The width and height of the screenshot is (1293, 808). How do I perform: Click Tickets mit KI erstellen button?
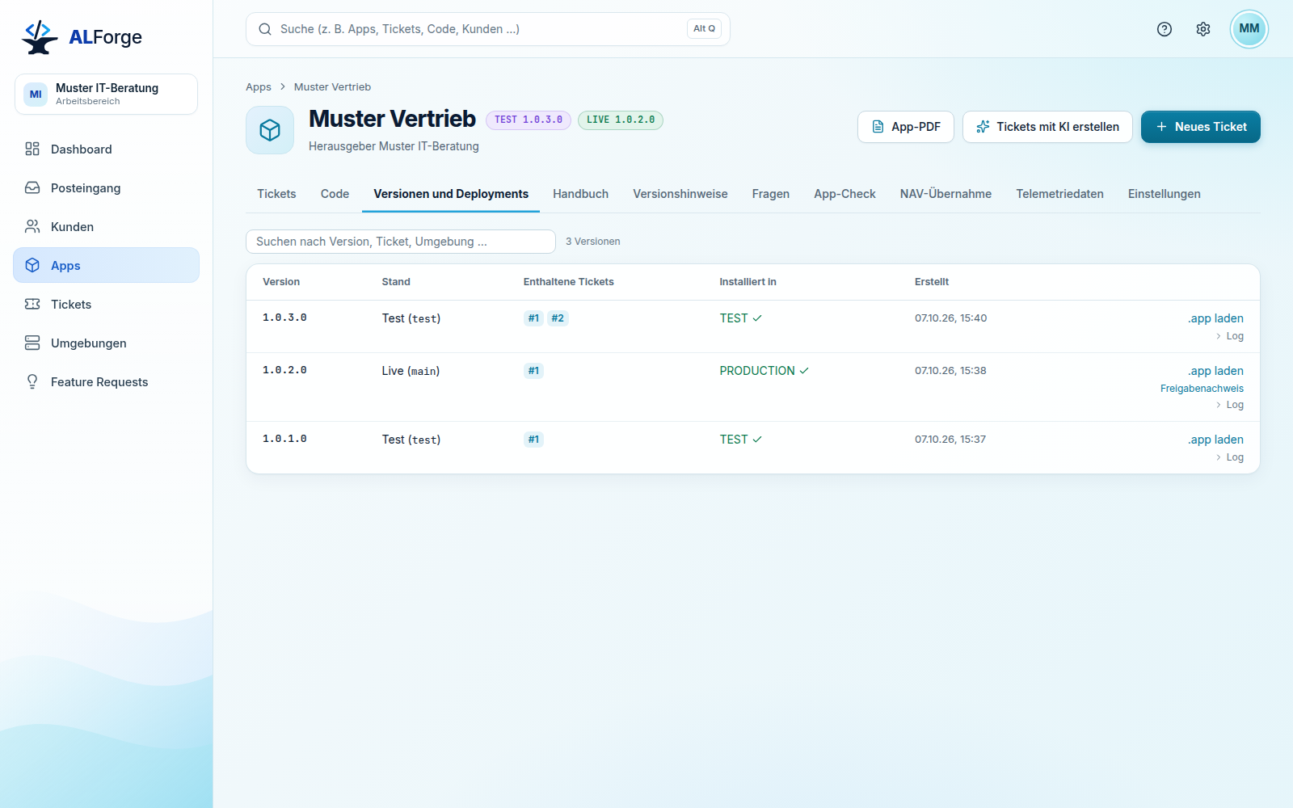pyautogui.click(x=1047, y=127)
